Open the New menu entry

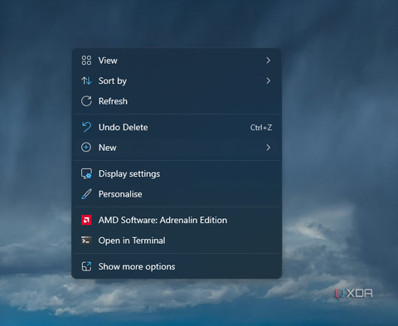click(177, 148)
